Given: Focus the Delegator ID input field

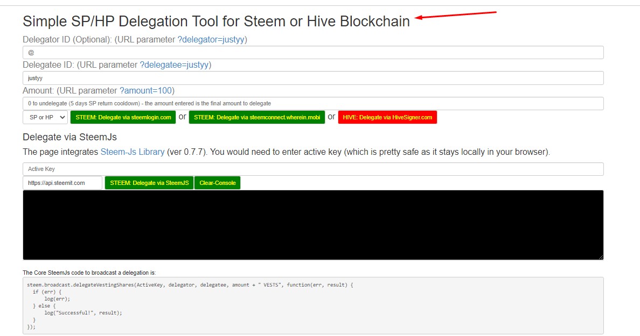Looking at the screenshot, I should click(x=313, y=53).
